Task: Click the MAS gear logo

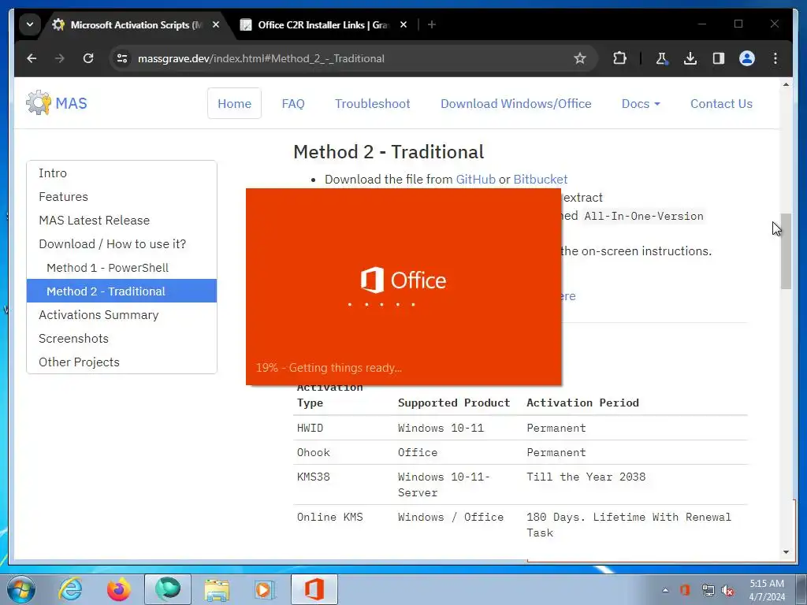Action: pos(39,103)
